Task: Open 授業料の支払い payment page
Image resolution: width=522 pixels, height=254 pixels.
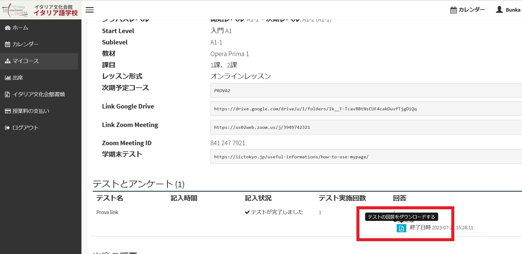Action: click(31, 111)
